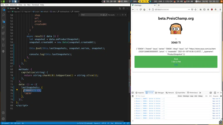223x125 pixels.
Task: Open the Source Control view
Action: point(3,21)
